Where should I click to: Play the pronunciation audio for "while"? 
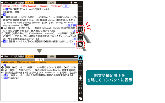(66, 6)
